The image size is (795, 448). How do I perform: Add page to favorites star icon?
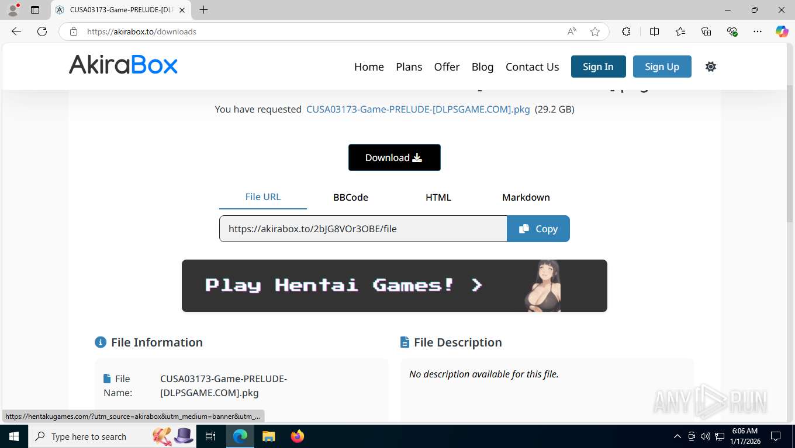[595, 32]
